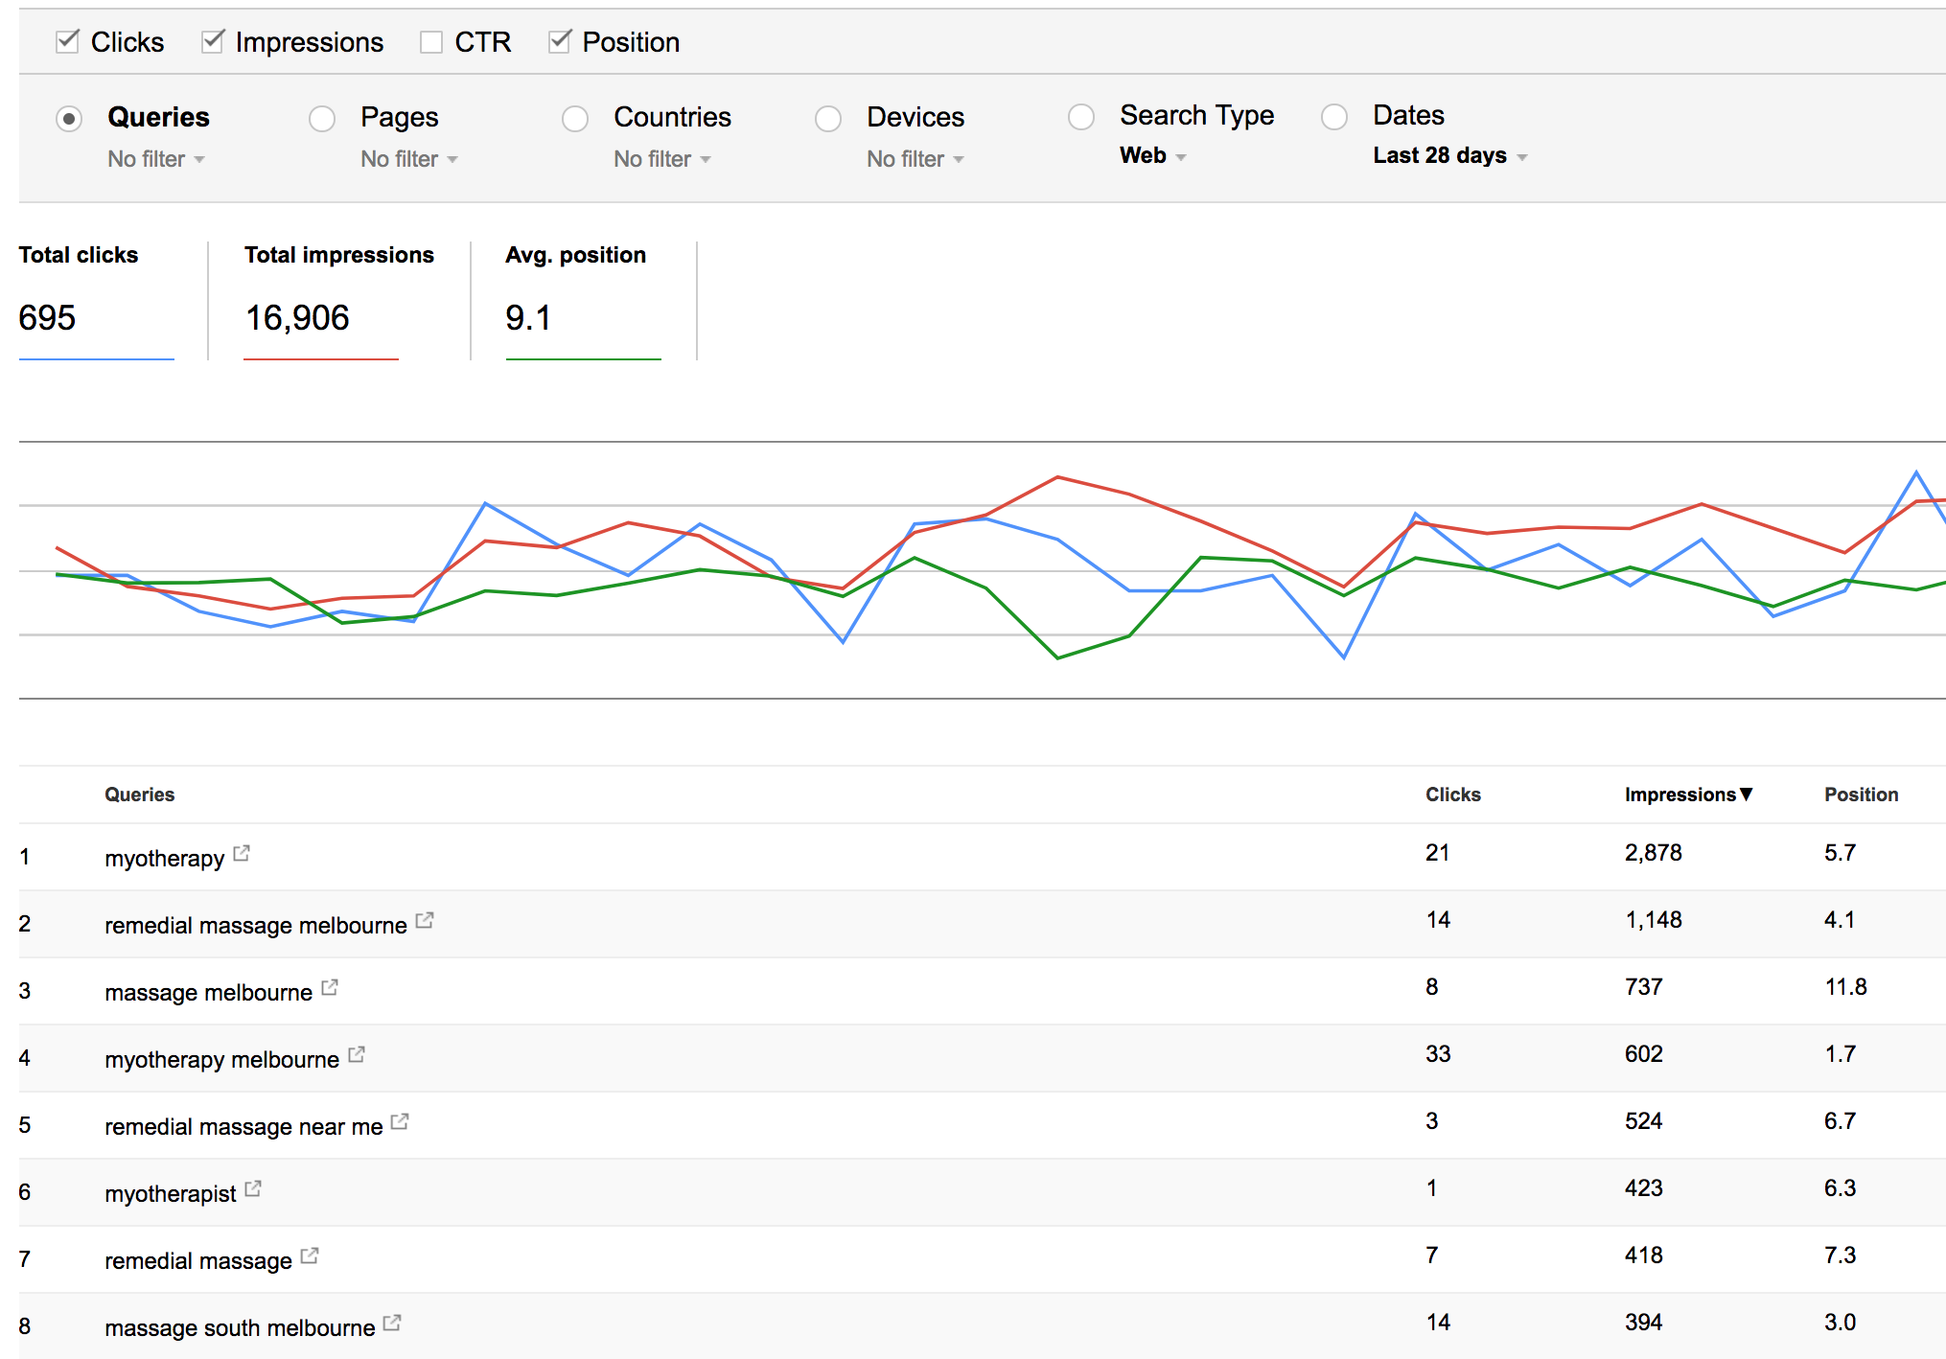Click the Avg. position value 9.1
This screenshot has height=1359, width=1946.
[528, 317]
